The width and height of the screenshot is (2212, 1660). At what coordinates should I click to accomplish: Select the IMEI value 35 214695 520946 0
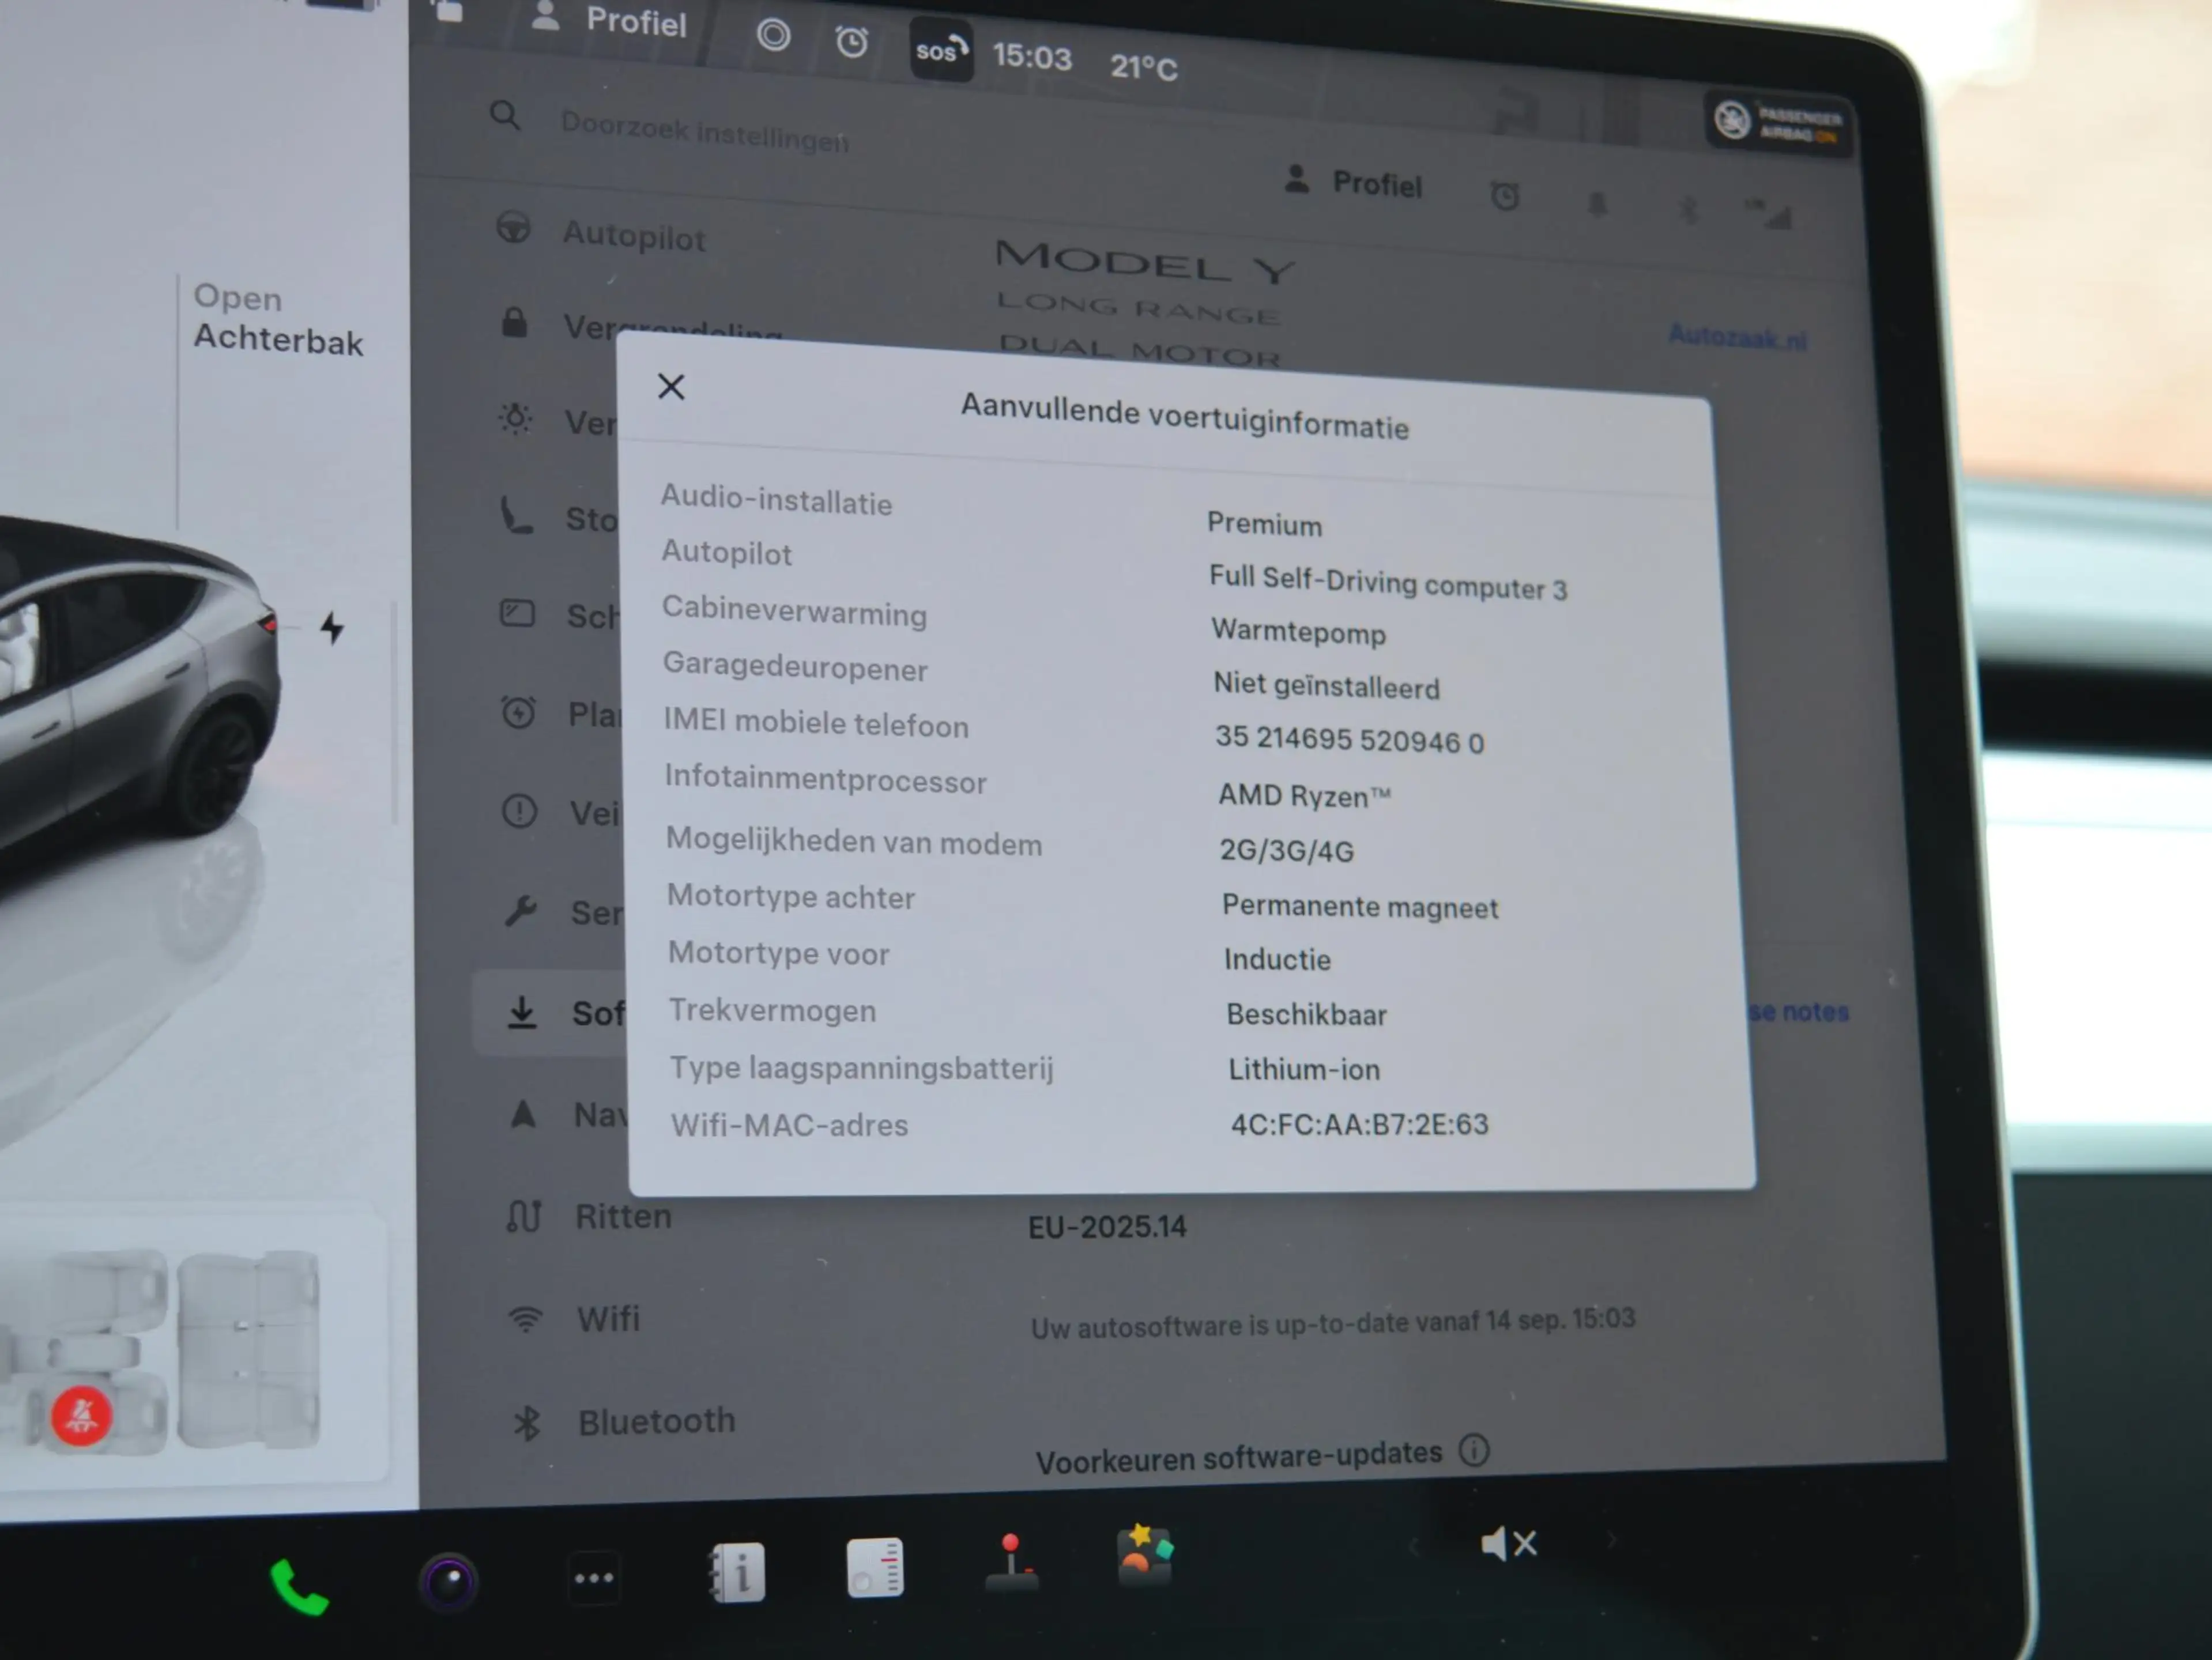pyautogui.click(x=1349, y=739)
